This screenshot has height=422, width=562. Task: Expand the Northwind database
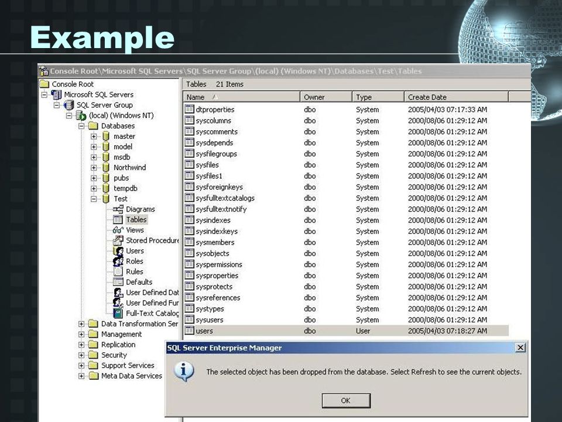(x=94, y=168)
